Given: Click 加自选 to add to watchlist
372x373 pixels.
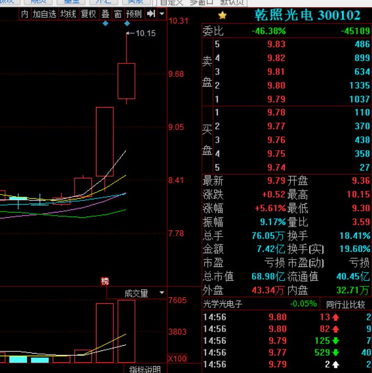Looking at the screenshot, I should coord(44,14).
